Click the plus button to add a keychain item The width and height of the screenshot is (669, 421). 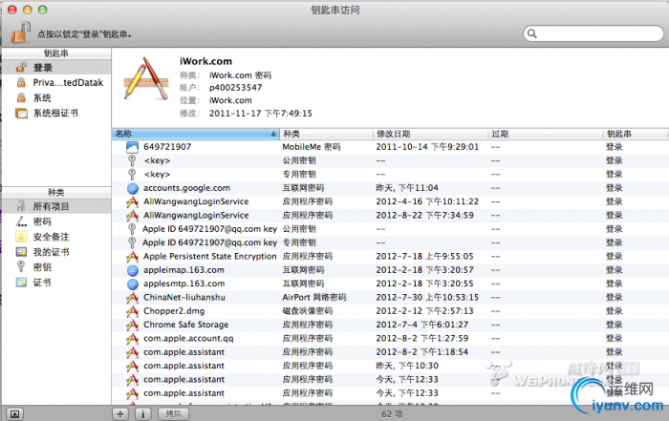pyautogui.click(x=120, y=413)
